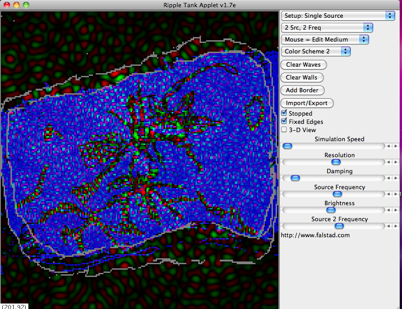Click Simulation Speed left arrow stepper
The width and height of the screenshot is (402, 309).
[388, 146]
